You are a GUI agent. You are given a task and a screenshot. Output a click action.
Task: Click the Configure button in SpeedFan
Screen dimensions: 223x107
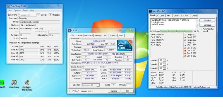tap(207, 25)
